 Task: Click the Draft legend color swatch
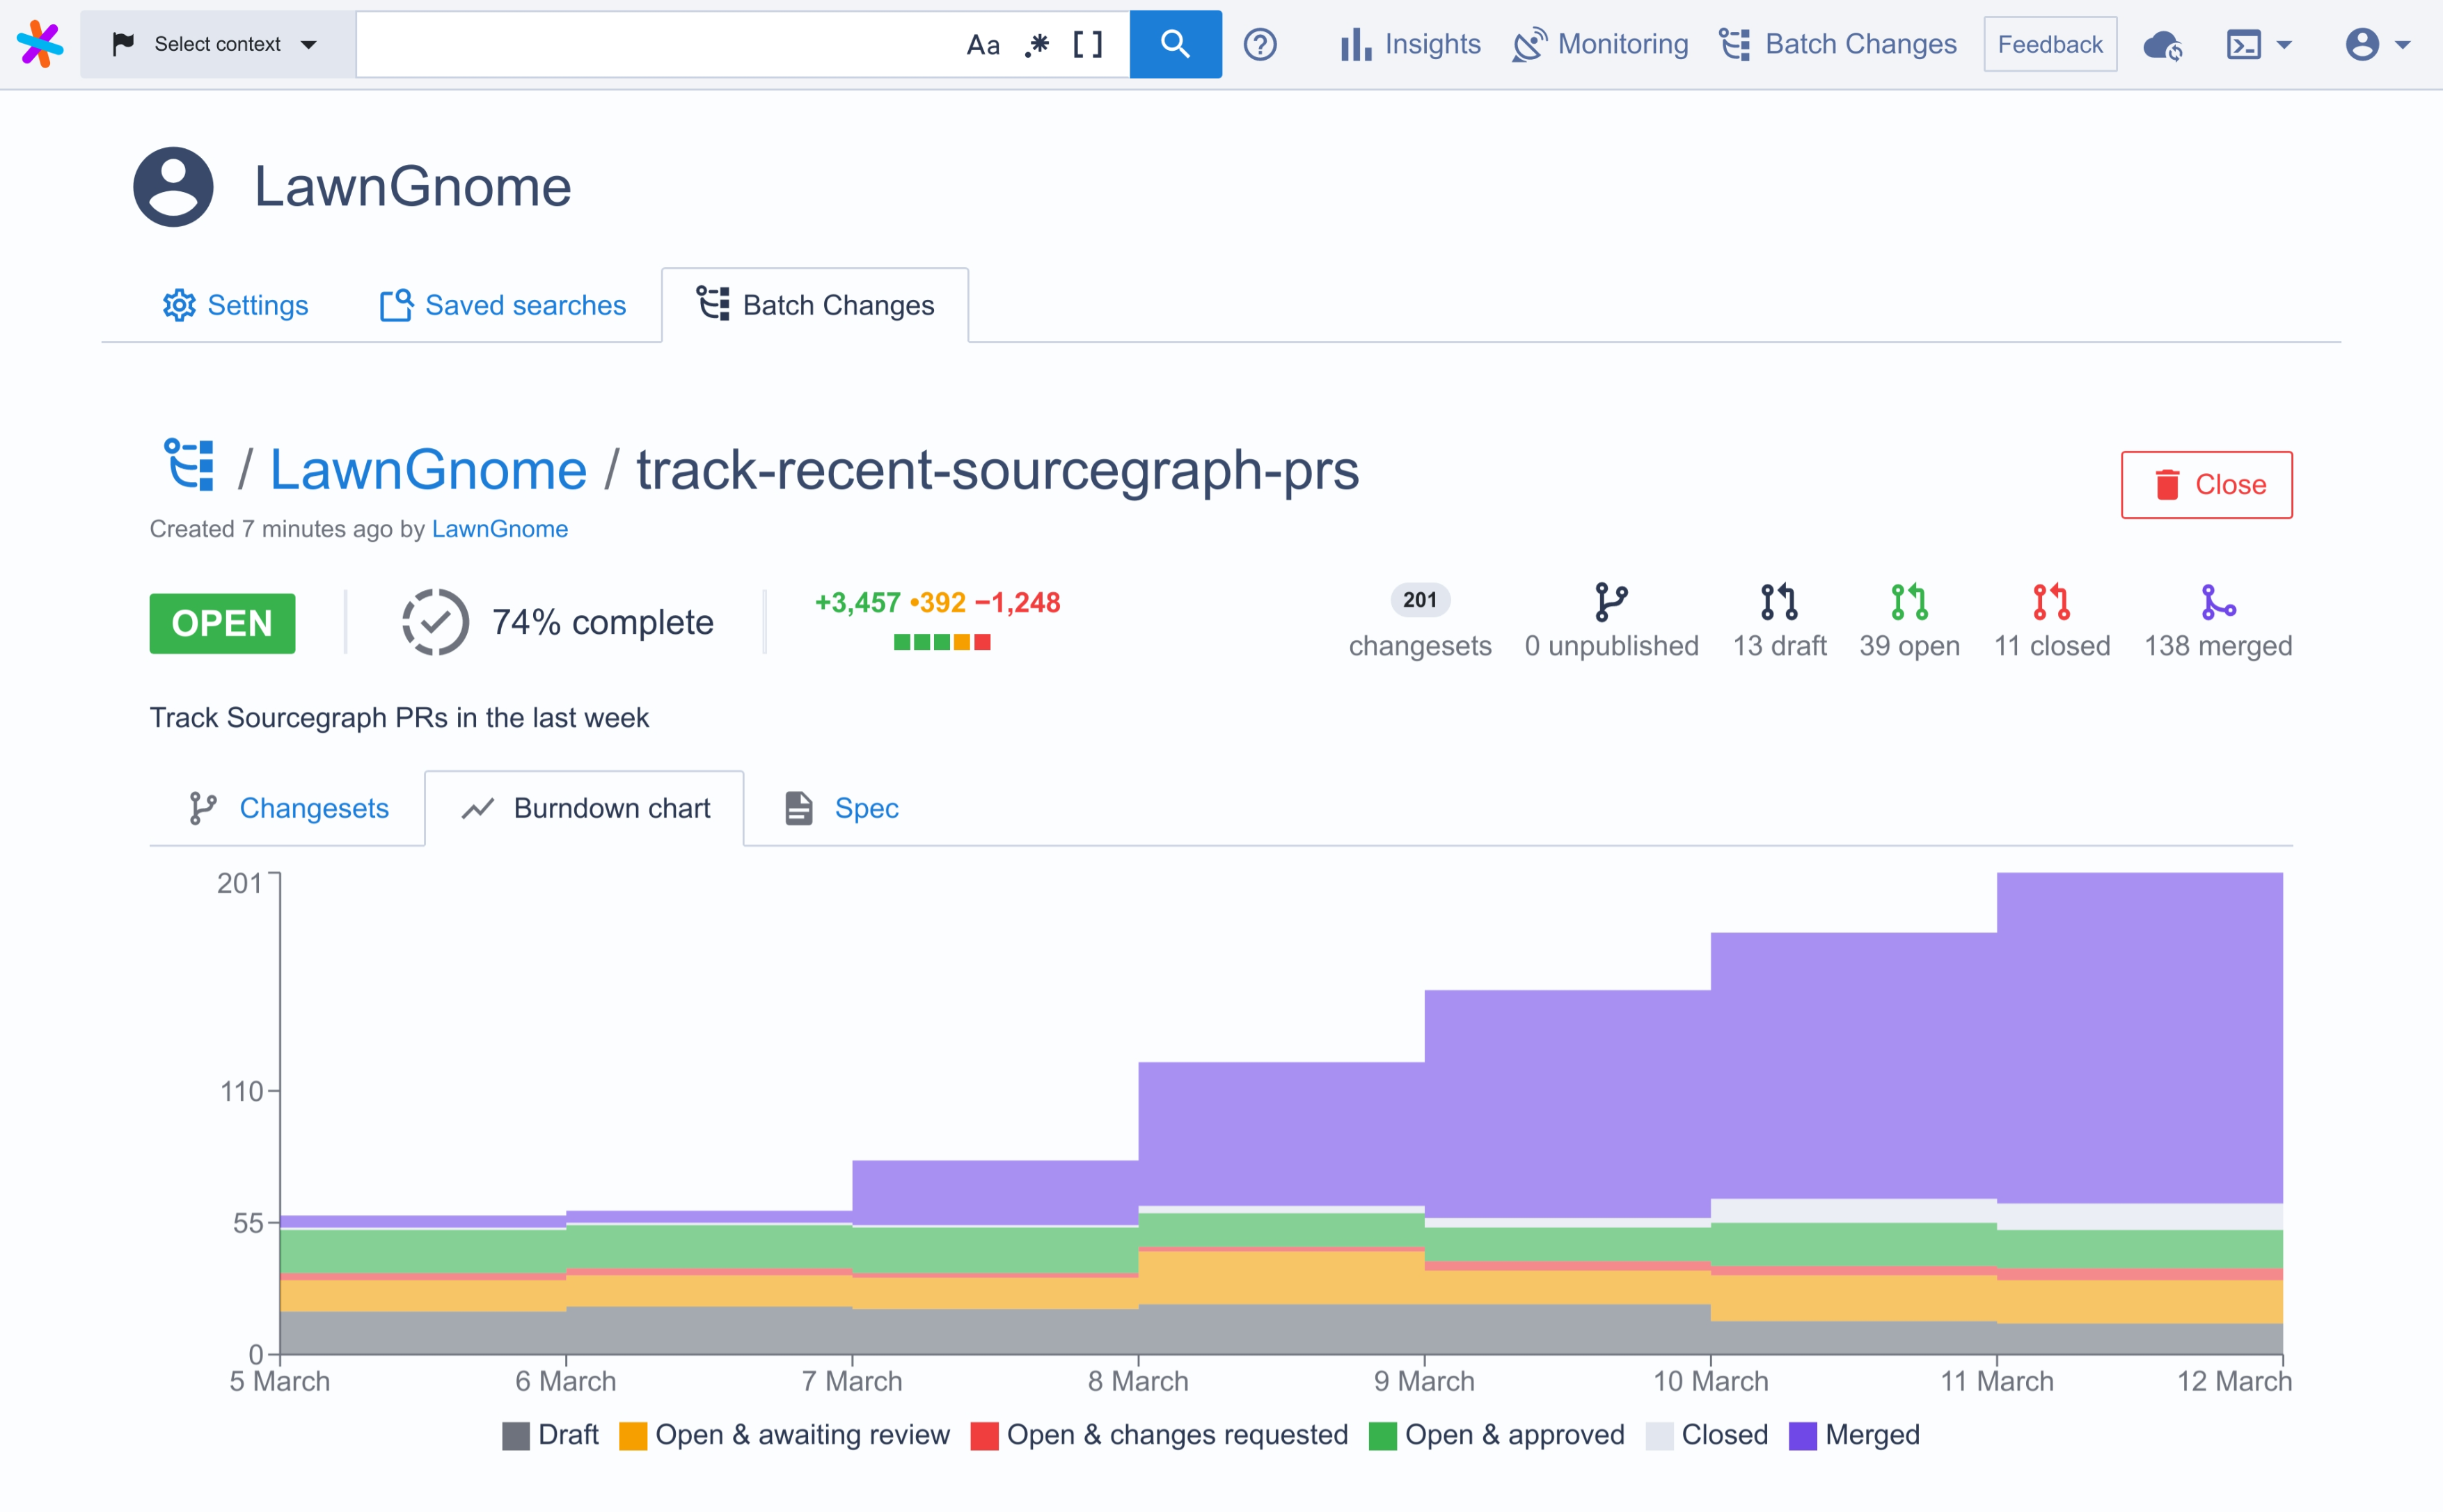[x=515, y=1436]
